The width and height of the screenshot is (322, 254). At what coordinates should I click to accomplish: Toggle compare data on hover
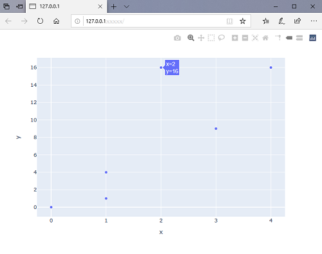tap(299, 38)
